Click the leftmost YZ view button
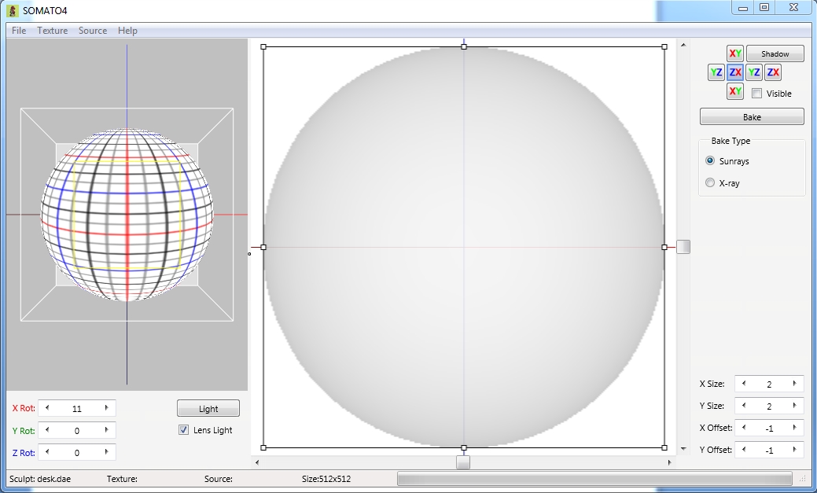The height and width of the screenshot is (493, 817). pyautogui.click(x=716, y=72)
